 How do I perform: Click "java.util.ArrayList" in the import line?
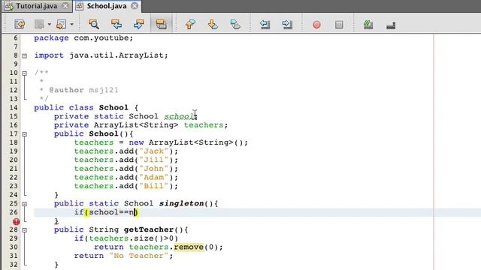(x=116, y=55)
